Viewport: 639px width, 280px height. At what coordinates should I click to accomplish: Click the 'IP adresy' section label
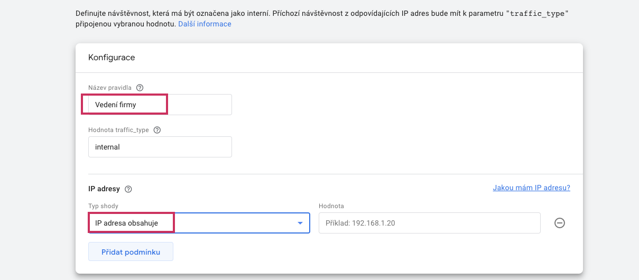pyautogui.click(x=104, y=189)
